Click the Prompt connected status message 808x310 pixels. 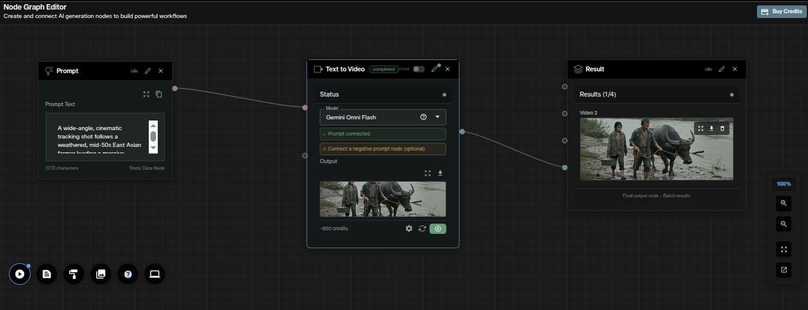coord(383,134)
